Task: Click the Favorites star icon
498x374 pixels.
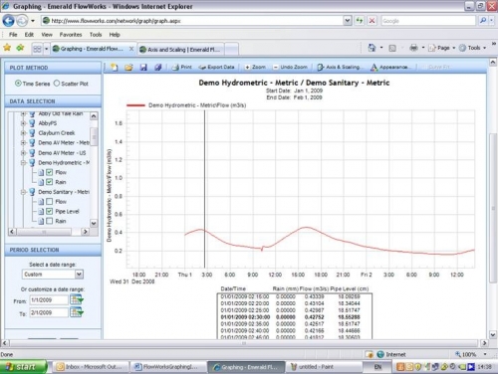Action: click(7, 48)
